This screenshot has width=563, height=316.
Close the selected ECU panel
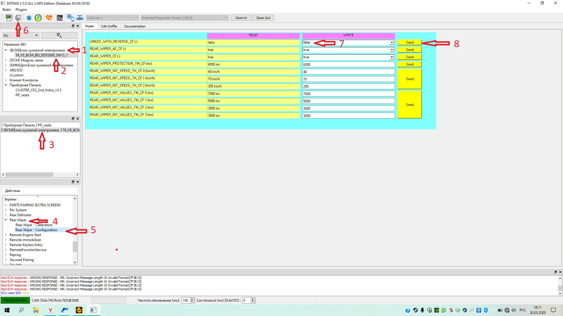tap(78, 119)
